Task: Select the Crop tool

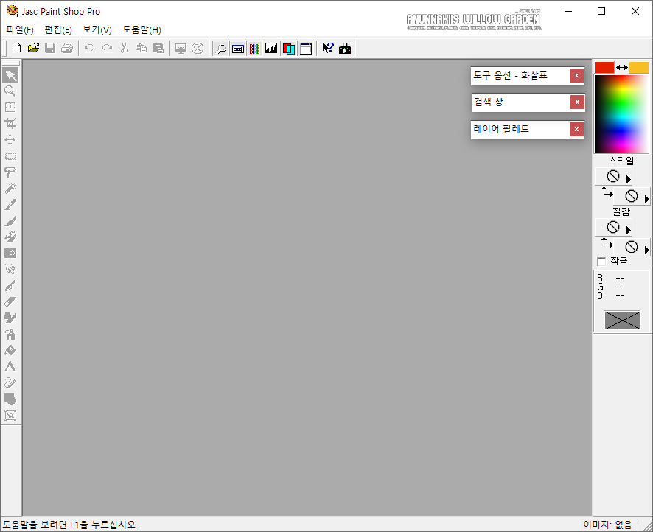Action: click(x=10, y=123)
